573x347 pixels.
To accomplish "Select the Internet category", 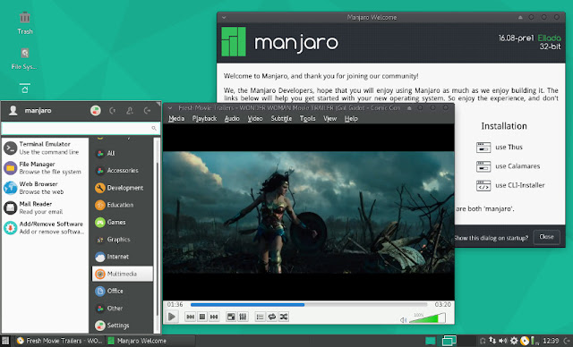I will click(x=122, y=257).
